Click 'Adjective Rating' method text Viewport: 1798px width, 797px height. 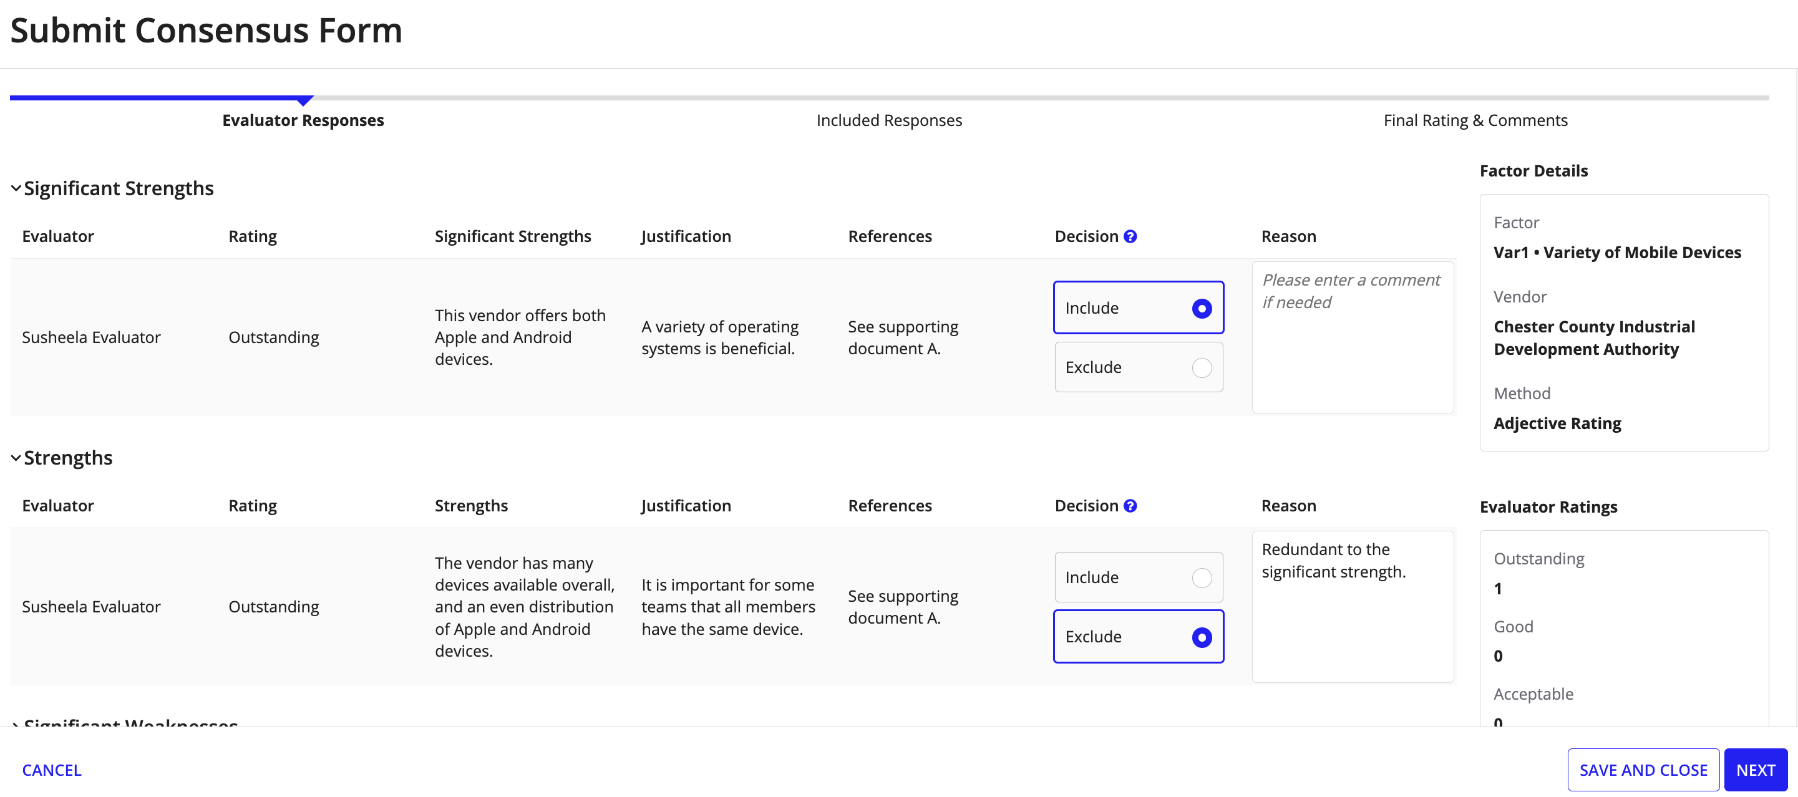click(x=1557, y=423)
